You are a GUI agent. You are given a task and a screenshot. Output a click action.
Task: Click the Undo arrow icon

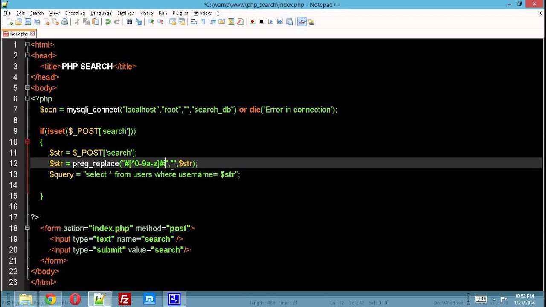108,22
